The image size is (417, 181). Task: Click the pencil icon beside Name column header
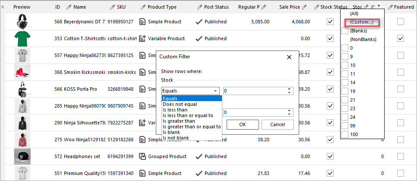pos(69,7)
